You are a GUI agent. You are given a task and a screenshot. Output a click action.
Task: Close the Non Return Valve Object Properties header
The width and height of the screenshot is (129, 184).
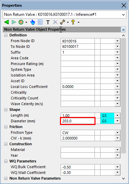point(123,30)
